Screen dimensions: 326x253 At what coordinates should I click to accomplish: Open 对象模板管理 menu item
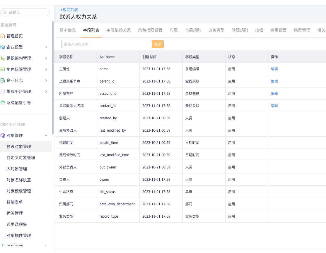pyautogui.click(x=19, y=191)
